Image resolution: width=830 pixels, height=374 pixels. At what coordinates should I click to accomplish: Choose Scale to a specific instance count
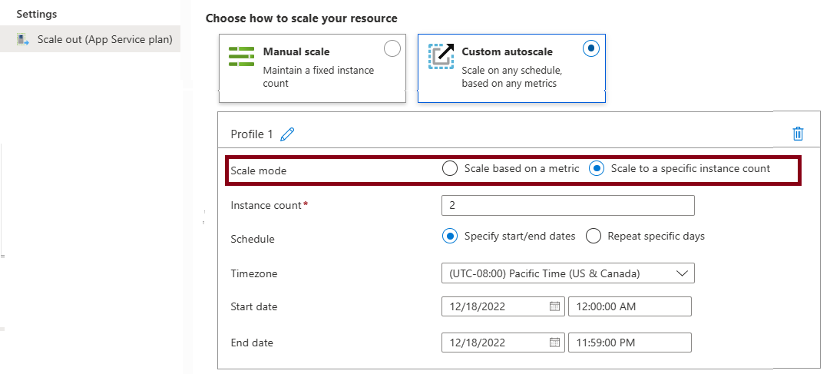597,169
